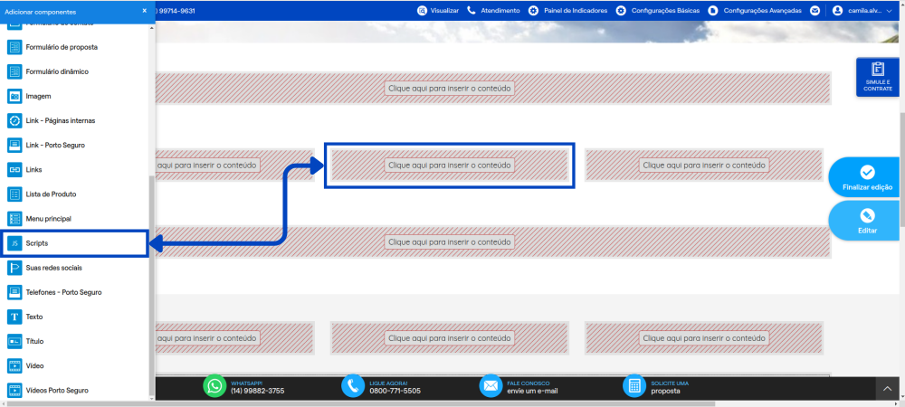
Task: Open Painel de Indicadores menu
Action: (568, 10)
